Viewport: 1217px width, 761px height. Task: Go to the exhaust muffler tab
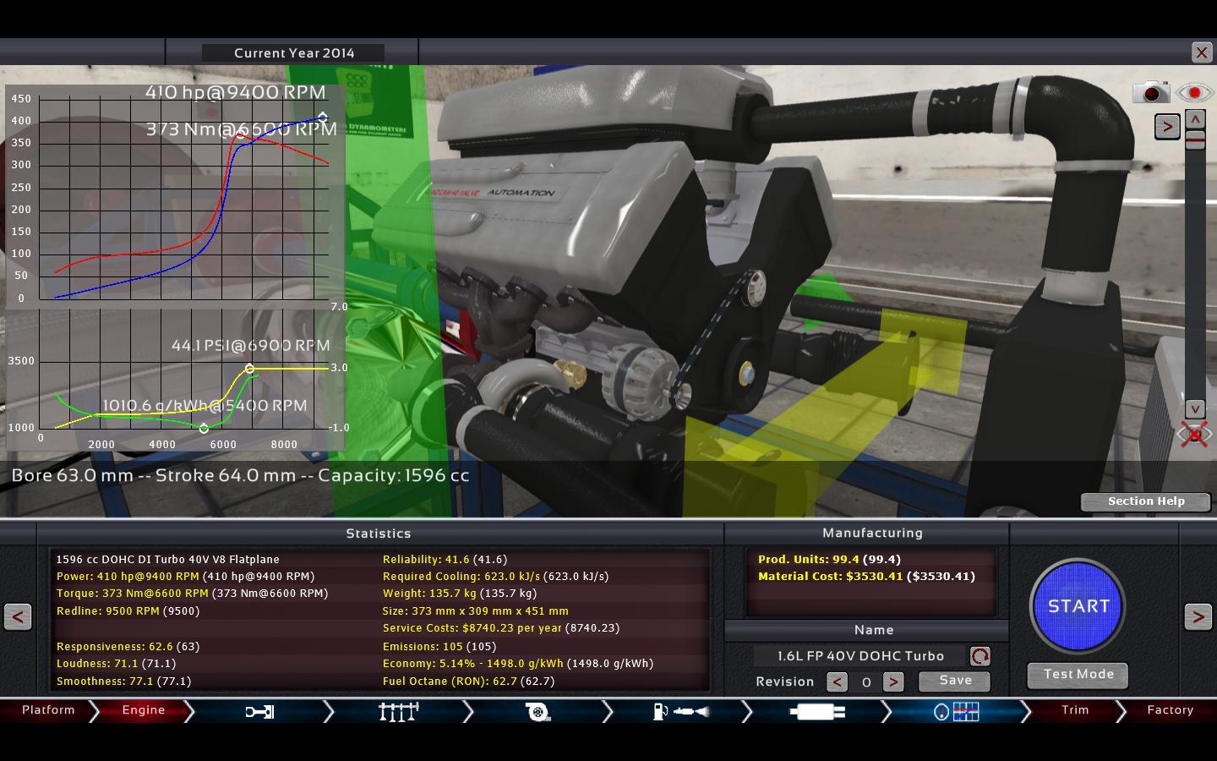(x=816, y=711)
